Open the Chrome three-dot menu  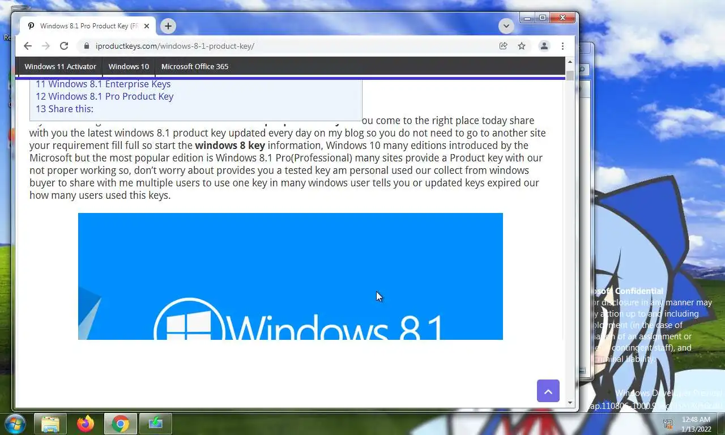click(562, 46)
